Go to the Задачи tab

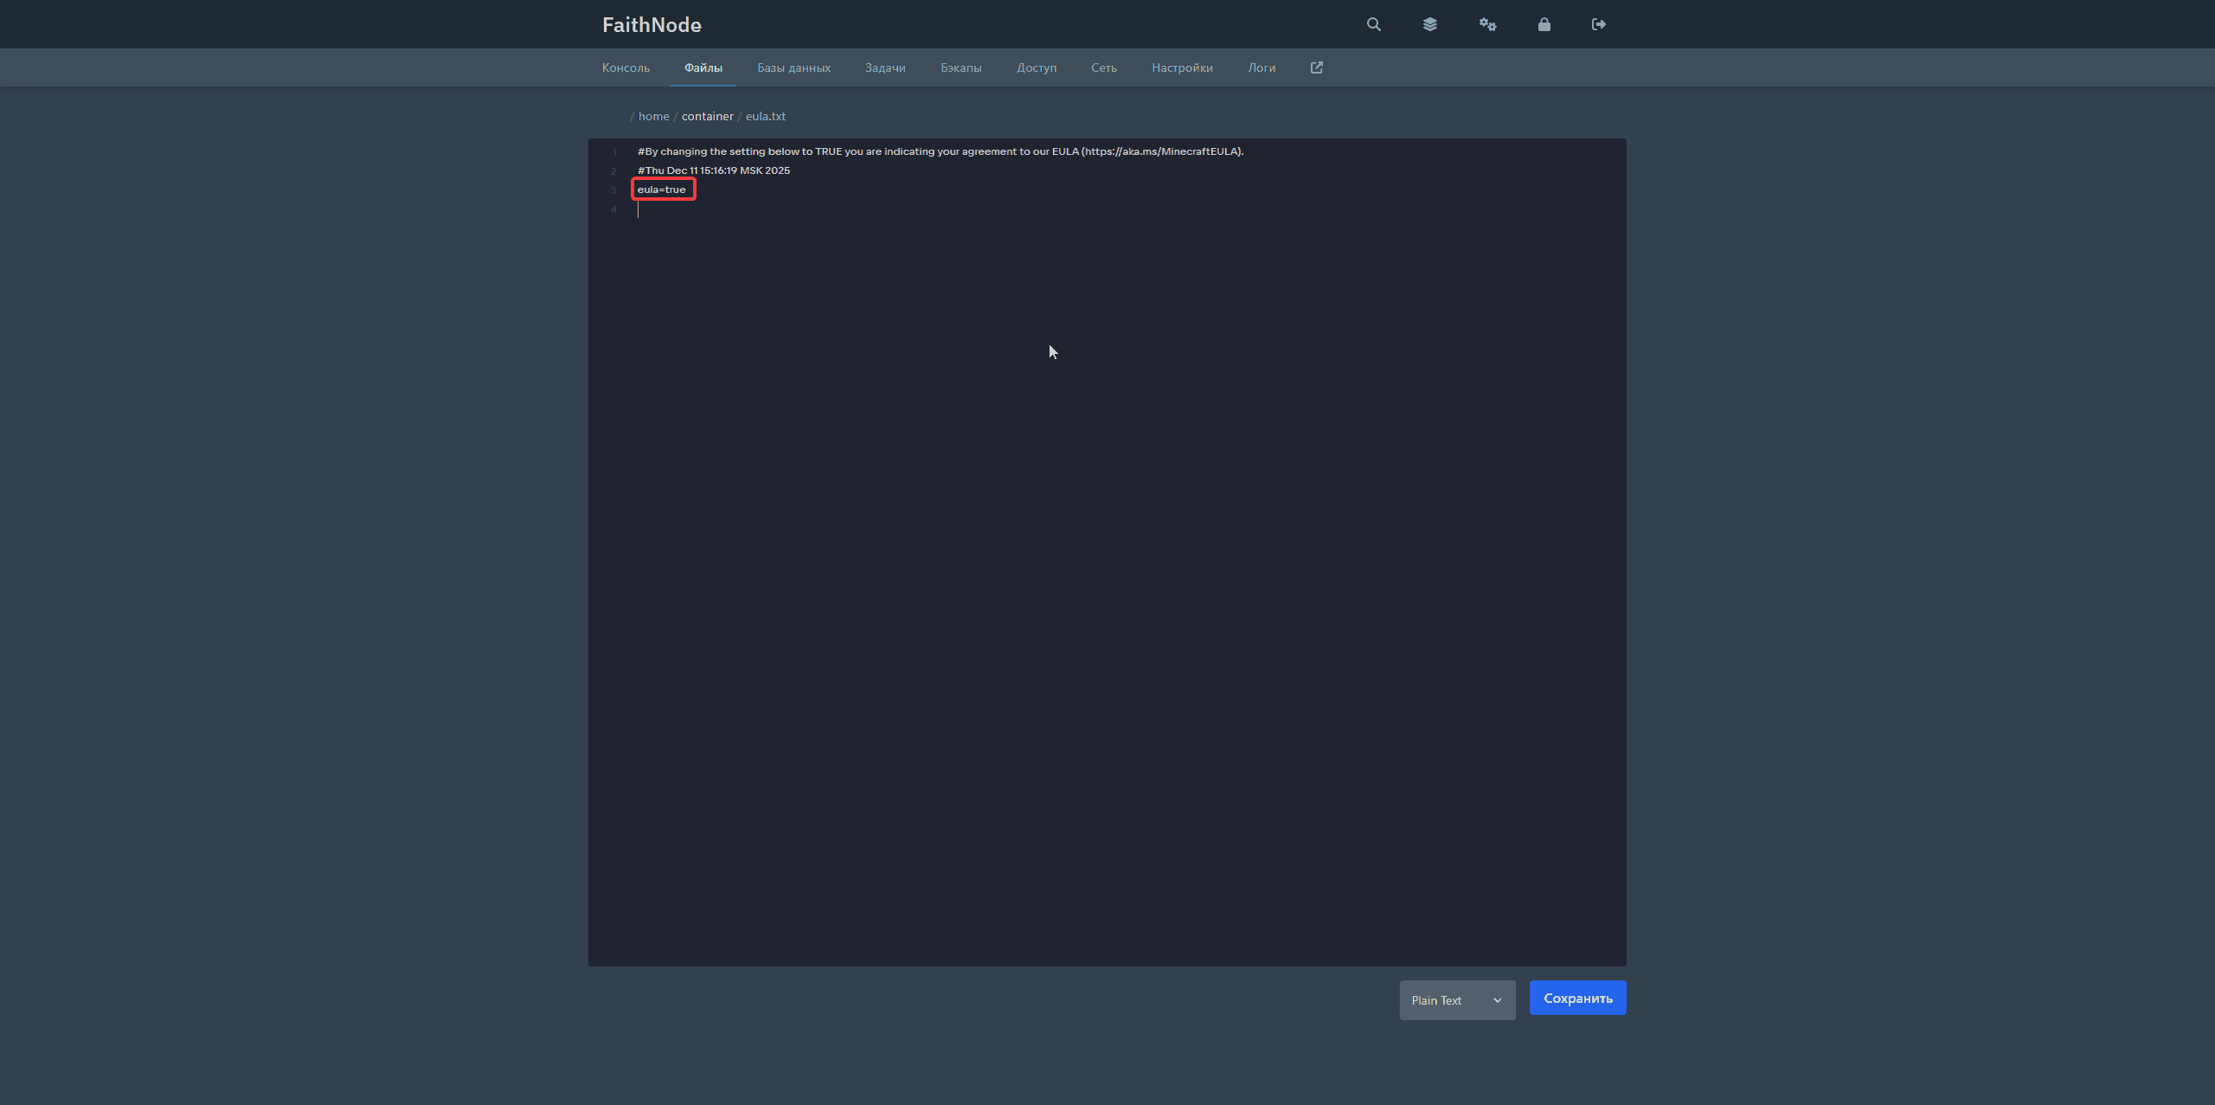pyautogui.click(x=885, y=67)
